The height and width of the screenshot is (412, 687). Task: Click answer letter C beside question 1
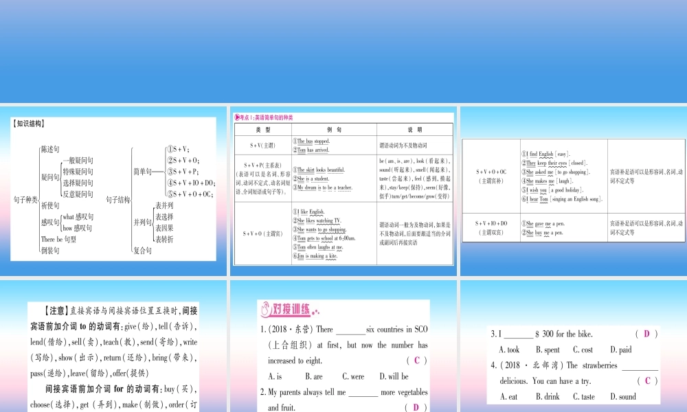417,360
